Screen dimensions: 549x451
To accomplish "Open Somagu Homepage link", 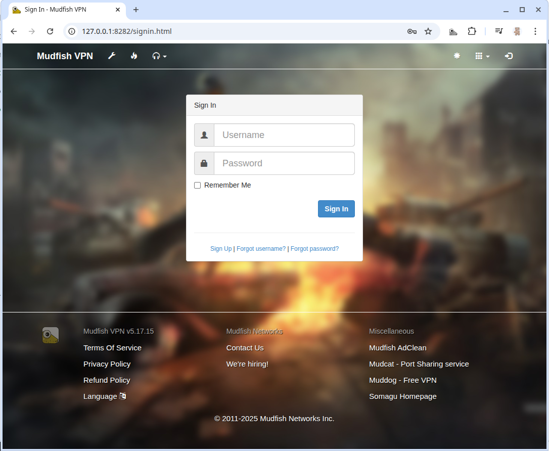I will pos(402,396).
